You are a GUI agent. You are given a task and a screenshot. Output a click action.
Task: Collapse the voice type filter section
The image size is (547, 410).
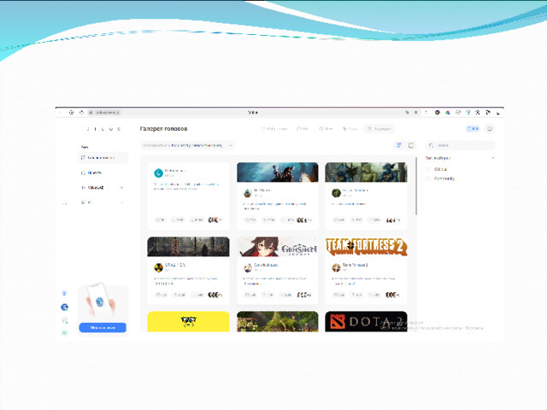point(492,158)
